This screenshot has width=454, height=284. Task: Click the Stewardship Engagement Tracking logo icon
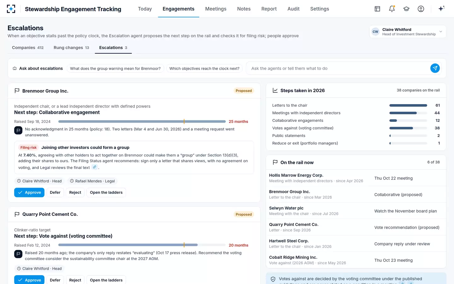11,9
